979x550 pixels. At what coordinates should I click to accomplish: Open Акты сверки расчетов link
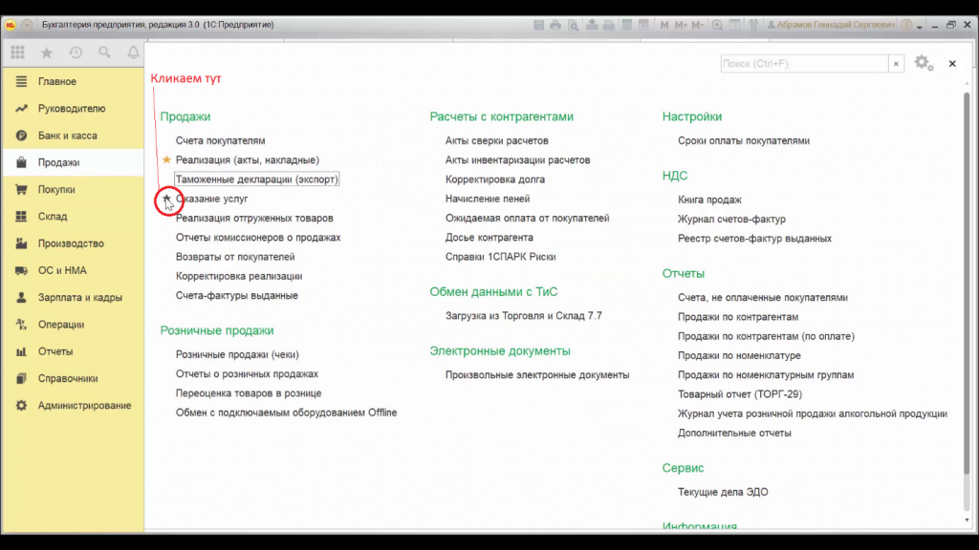pos(496,140)
